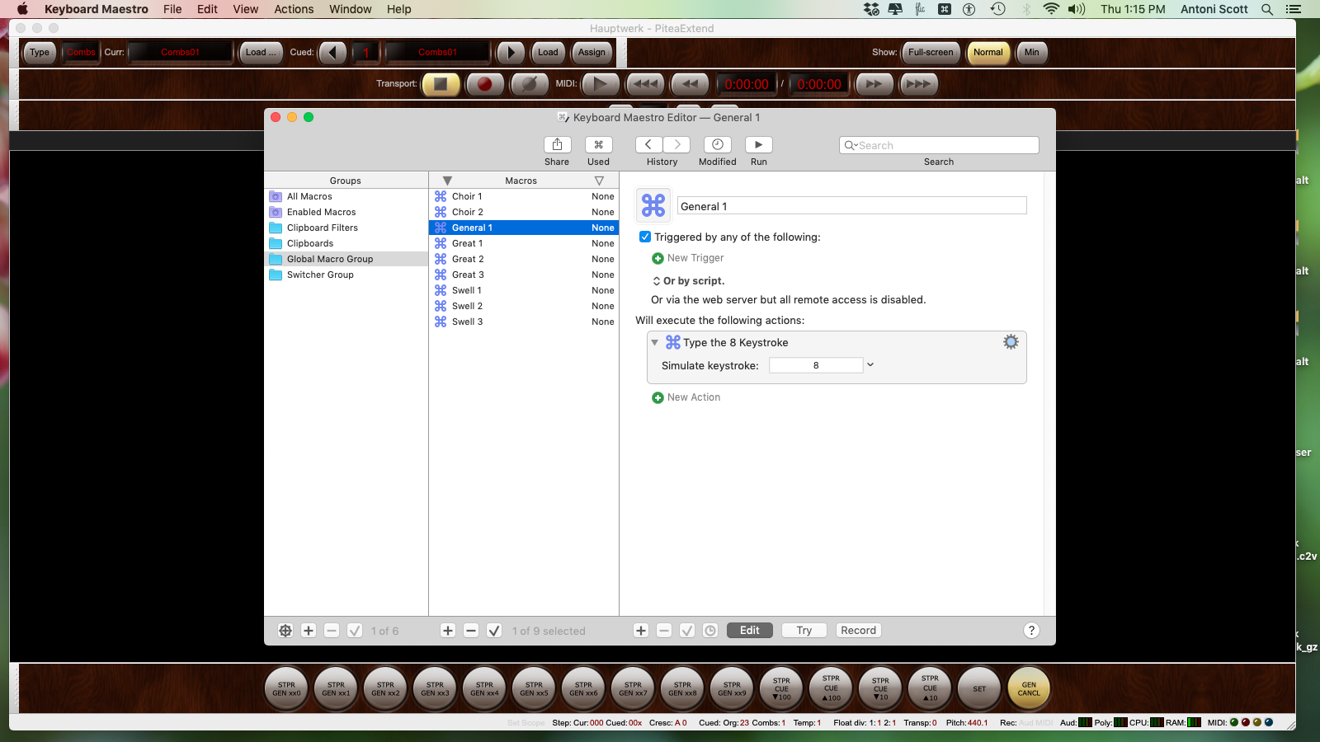The image size is (1320, 742).
Task: Open the Edit menu
Action: pyautogui.click(x=207, y=9)
